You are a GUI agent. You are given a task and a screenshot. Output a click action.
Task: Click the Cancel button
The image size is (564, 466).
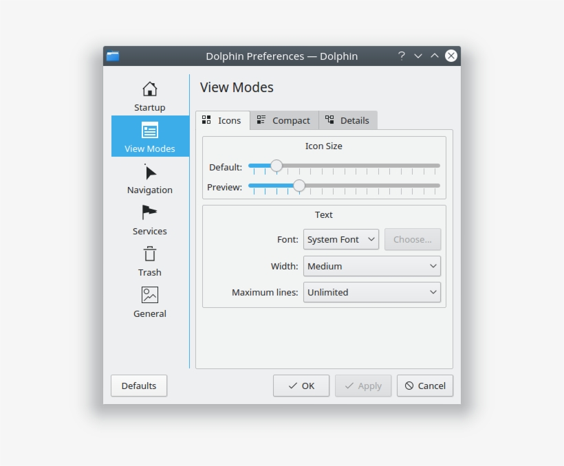424,386
